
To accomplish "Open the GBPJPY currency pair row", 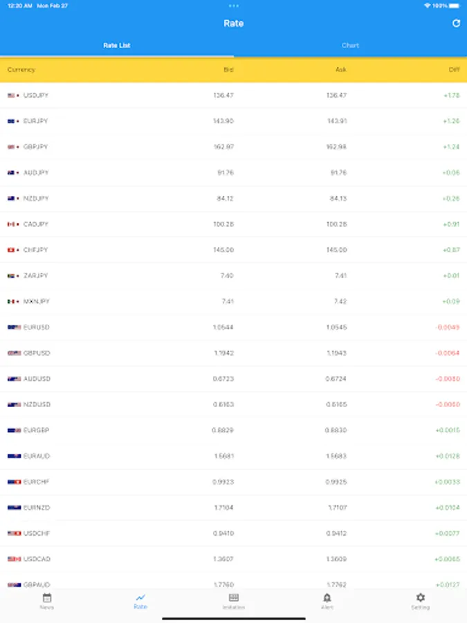I will tap(233, 147).
